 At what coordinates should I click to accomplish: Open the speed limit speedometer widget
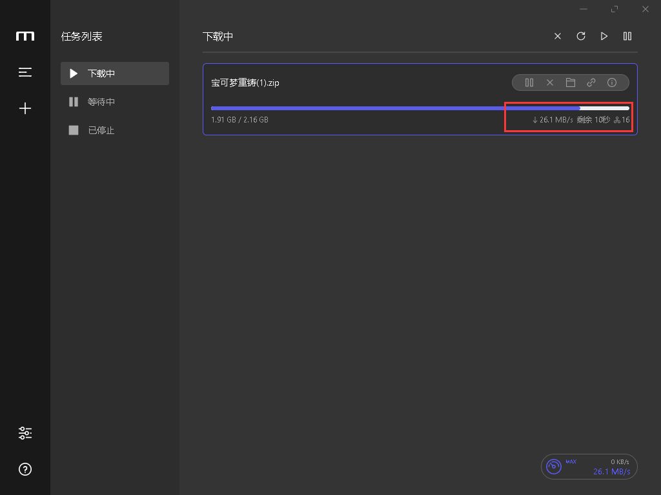tap(554, 467)
